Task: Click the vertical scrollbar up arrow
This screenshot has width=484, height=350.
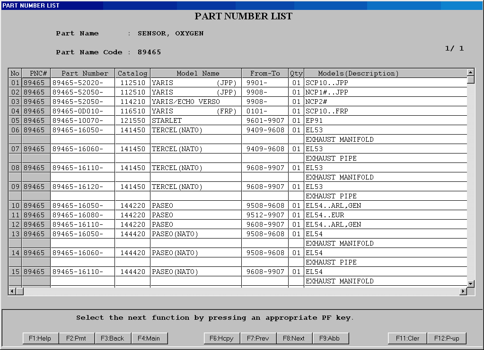Action: (x=470, y=72)
